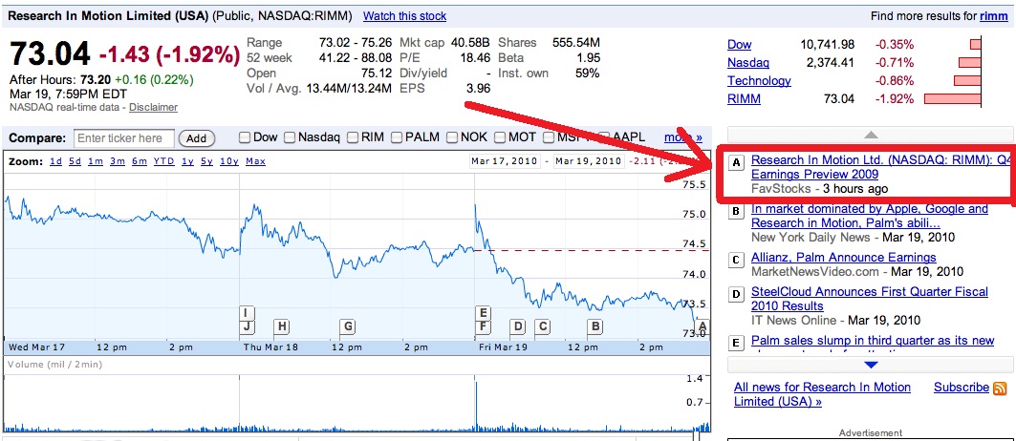Click the Mkt cap value 40.58B
This screenshot has height=441, width=1016.
470,43
